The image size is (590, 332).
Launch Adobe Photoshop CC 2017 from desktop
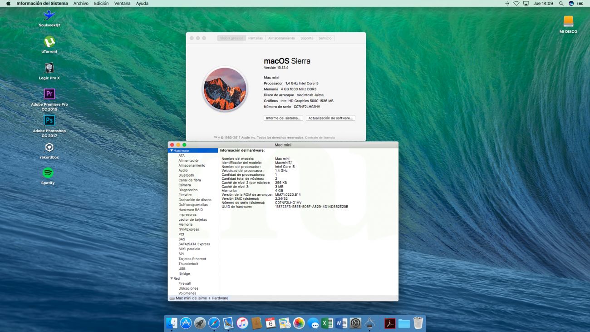point(49,120)
